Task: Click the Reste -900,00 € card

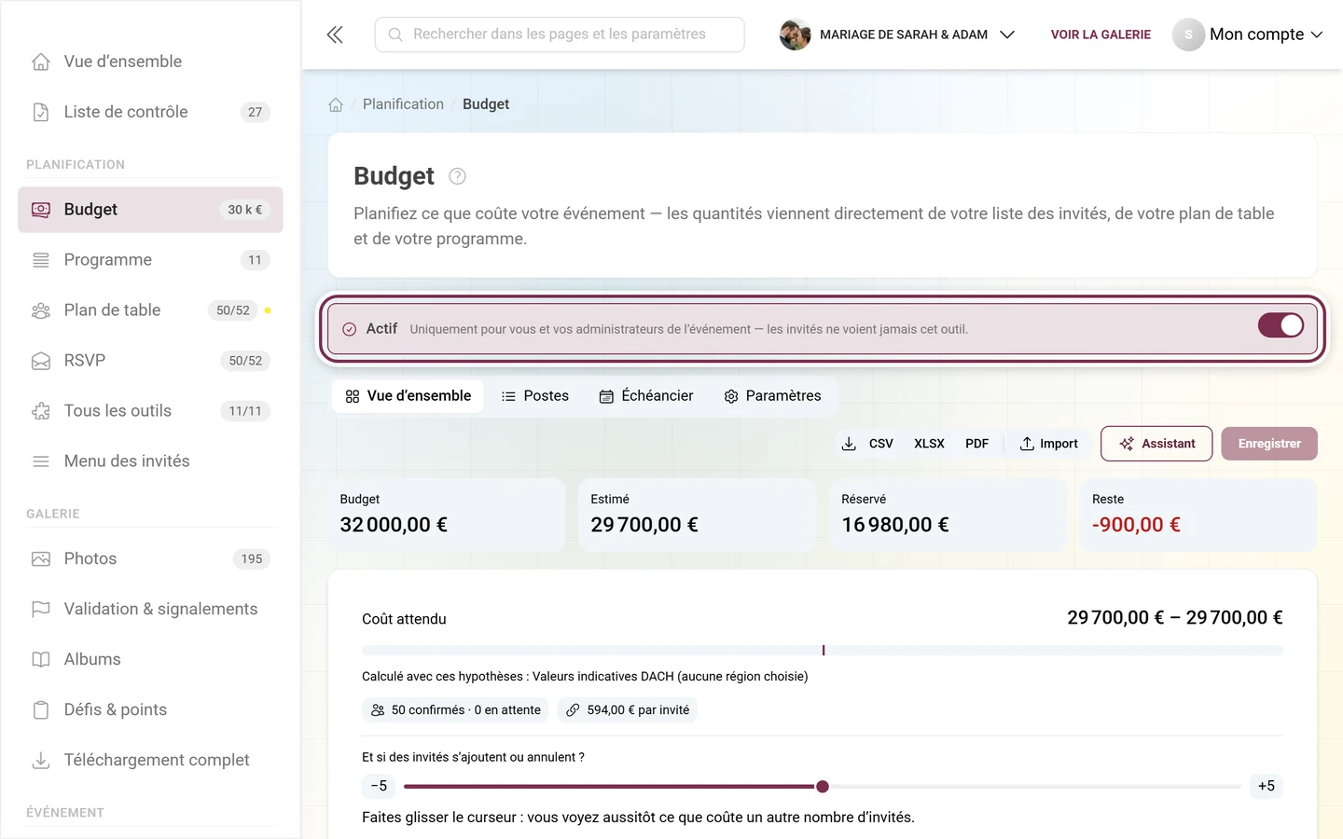Action: pyautogui.click(x=1198, y=515)
